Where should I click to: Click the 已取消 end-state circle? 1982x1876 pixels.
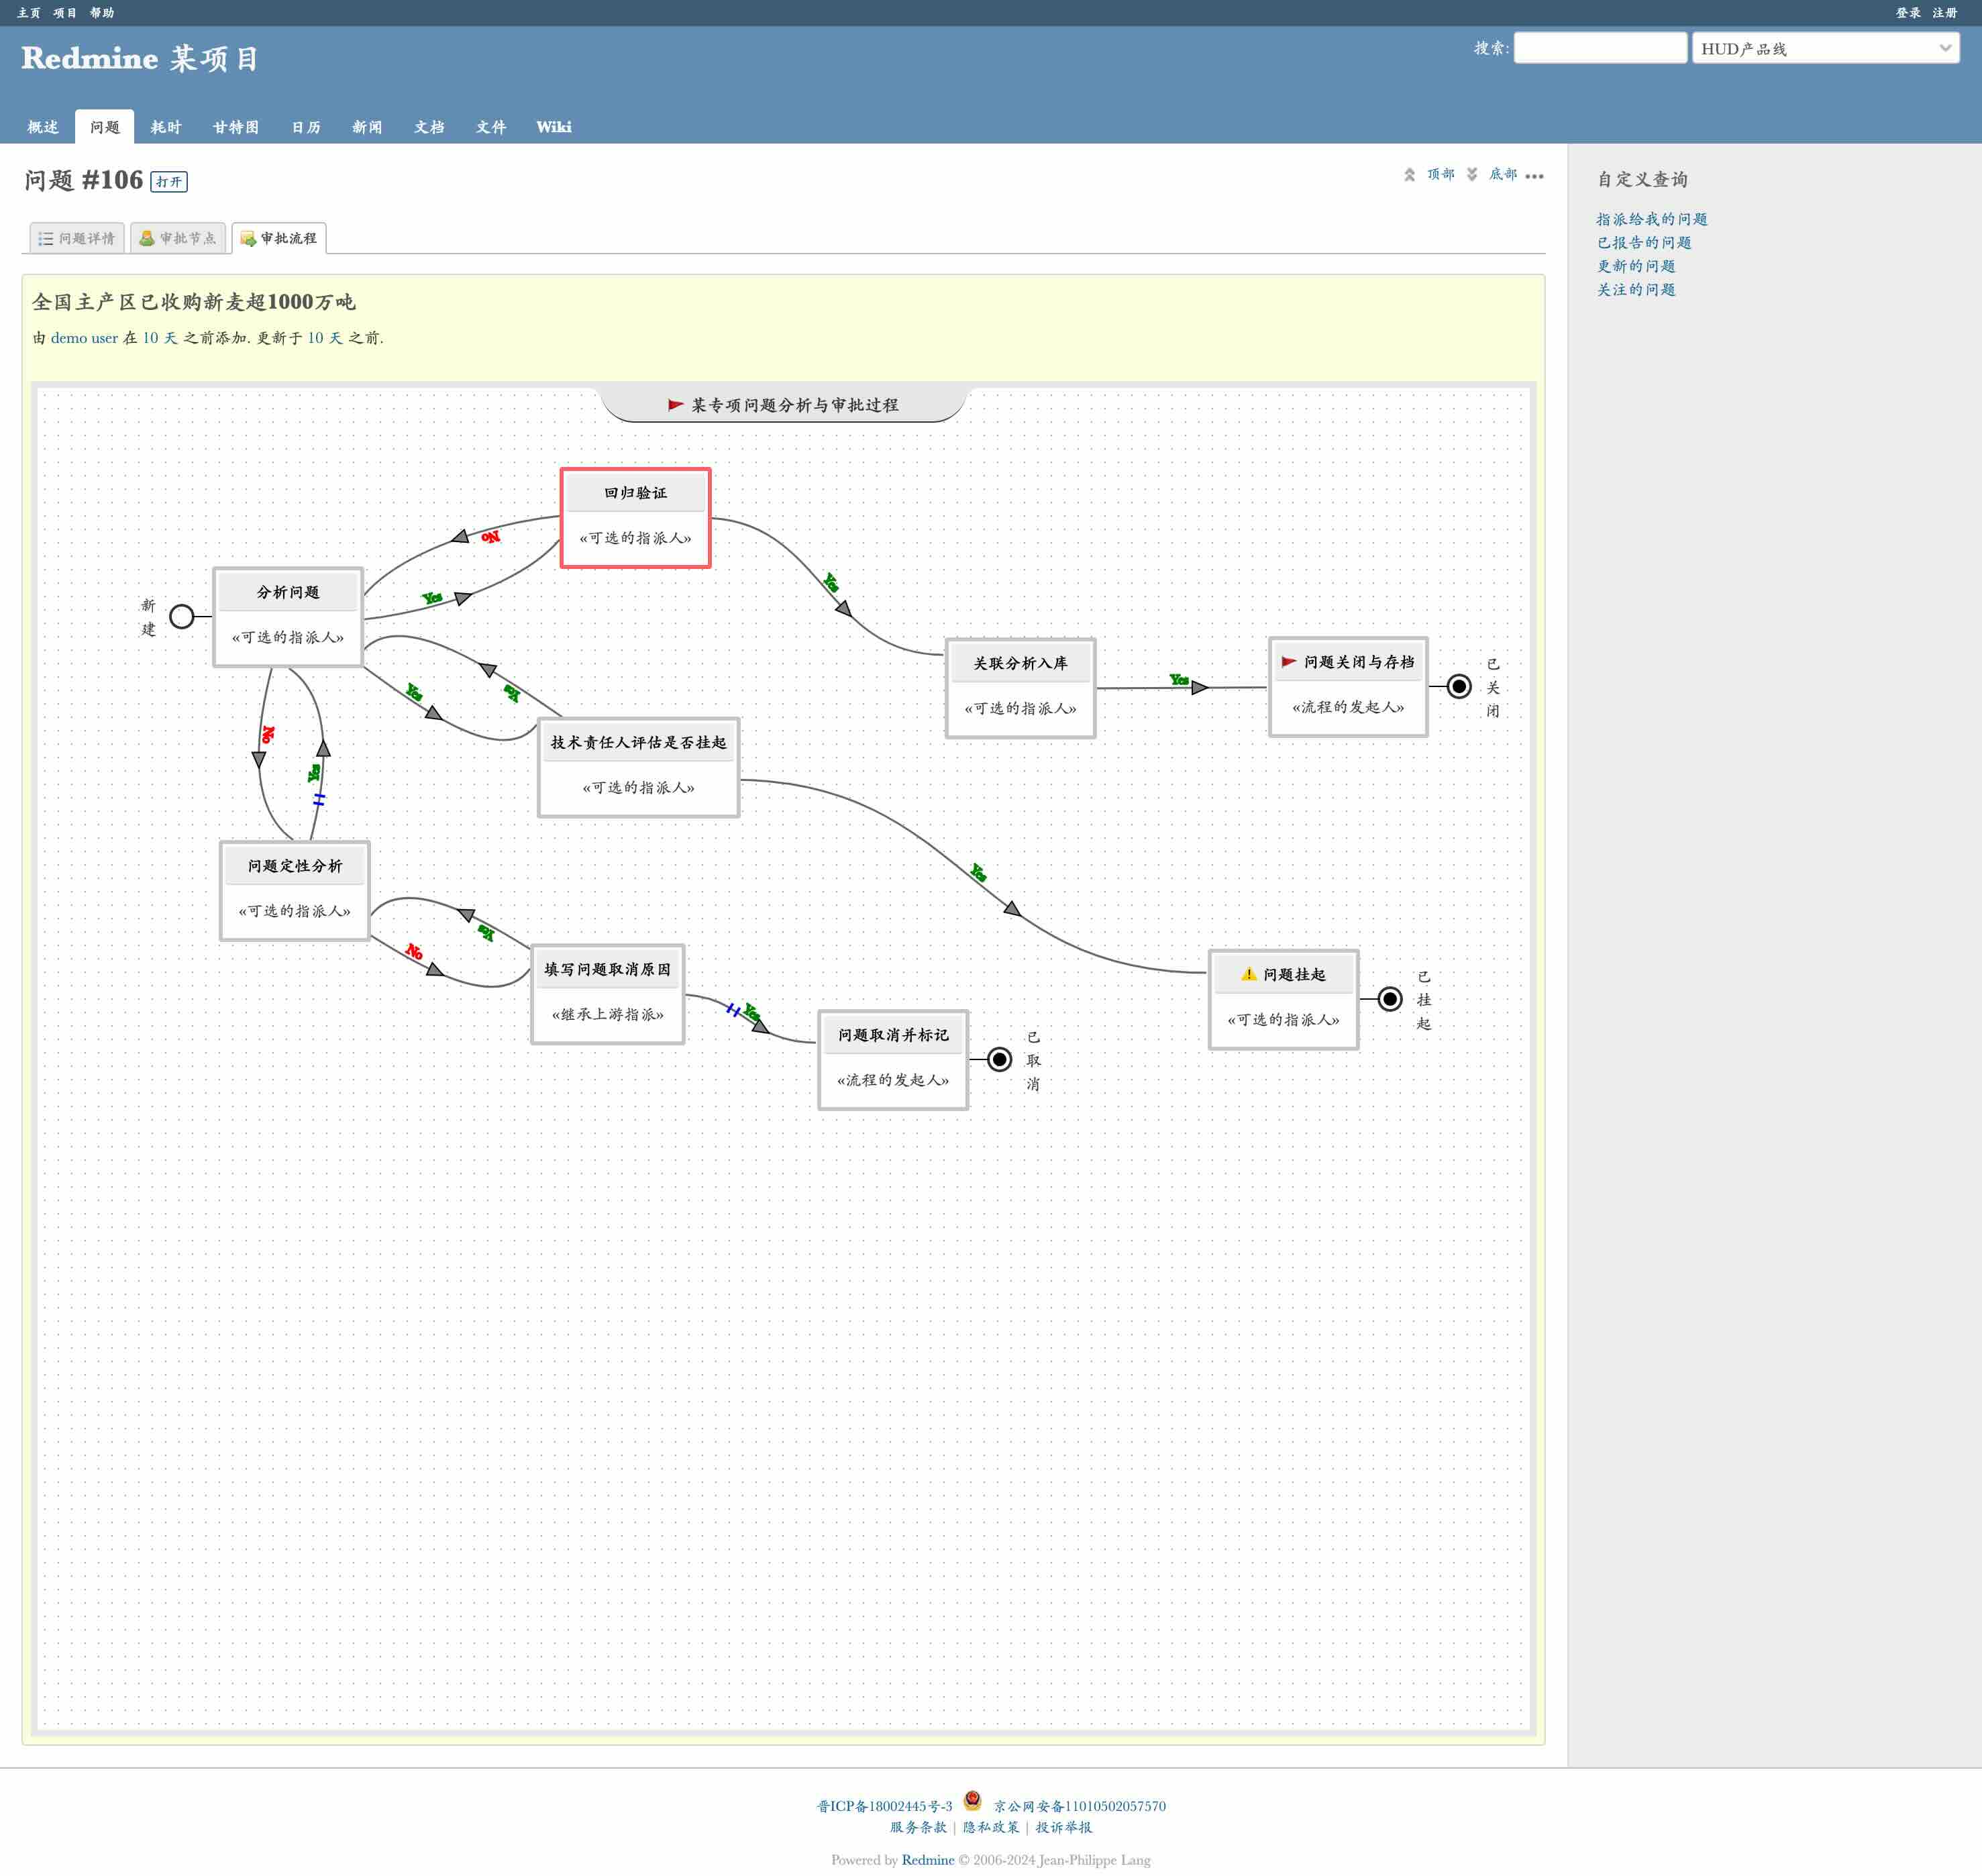tap(999, 1059)
